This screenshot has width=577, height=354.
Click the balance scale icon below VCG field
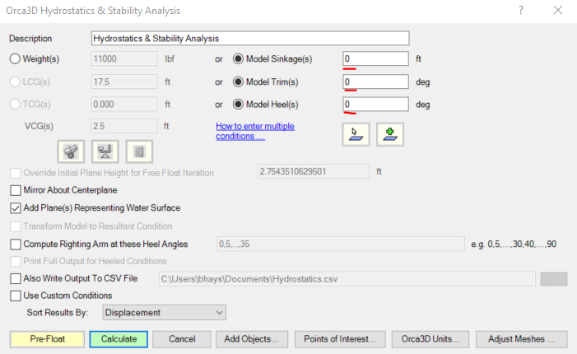coord(105,151)
